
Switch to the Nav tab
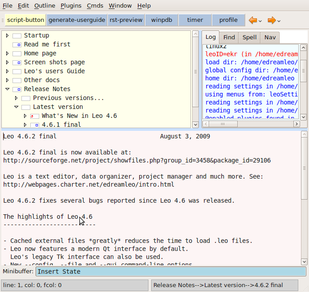[x=270, y=38]
